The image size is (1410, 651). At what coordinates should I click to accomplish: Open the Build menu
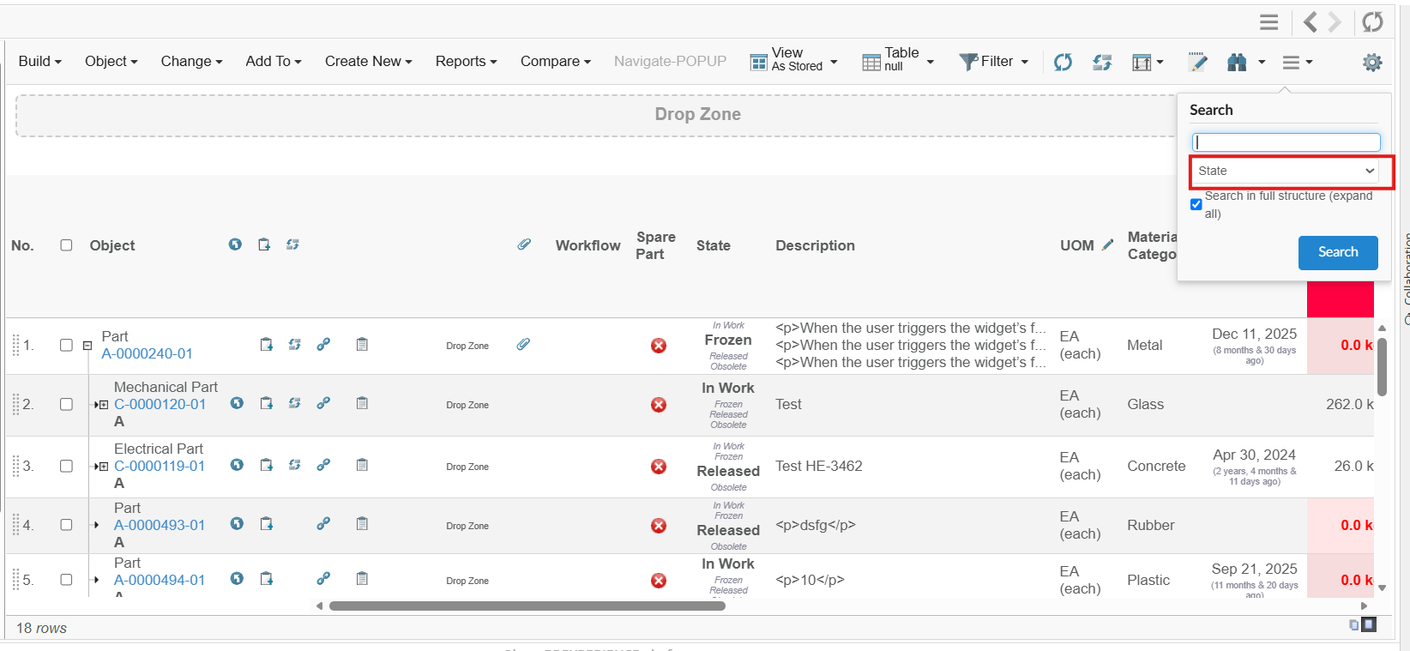pyautogui.click(x=40, y=61)
